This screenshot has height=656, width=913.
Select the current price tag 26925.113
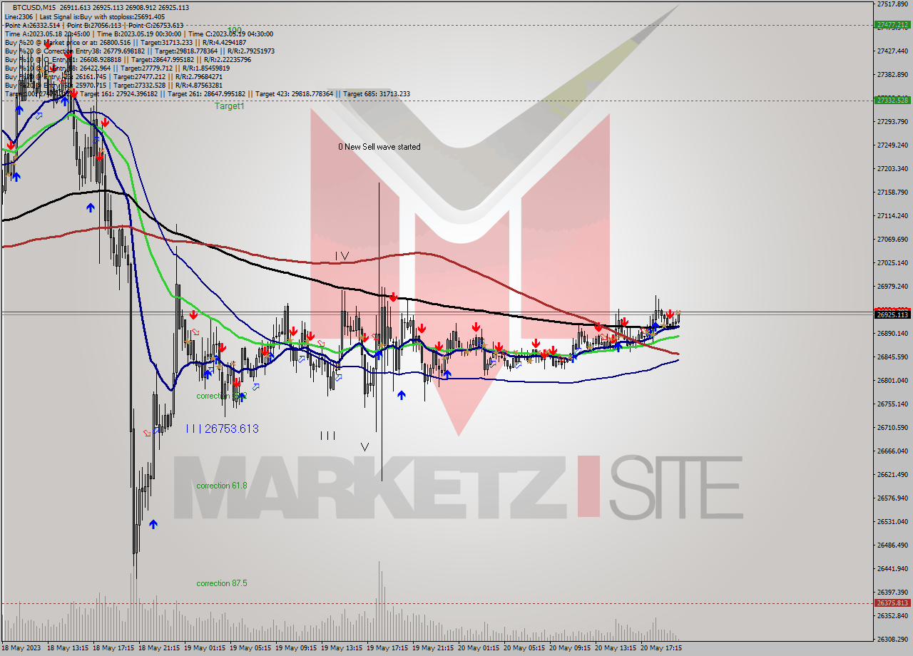[x=892, y=314]
